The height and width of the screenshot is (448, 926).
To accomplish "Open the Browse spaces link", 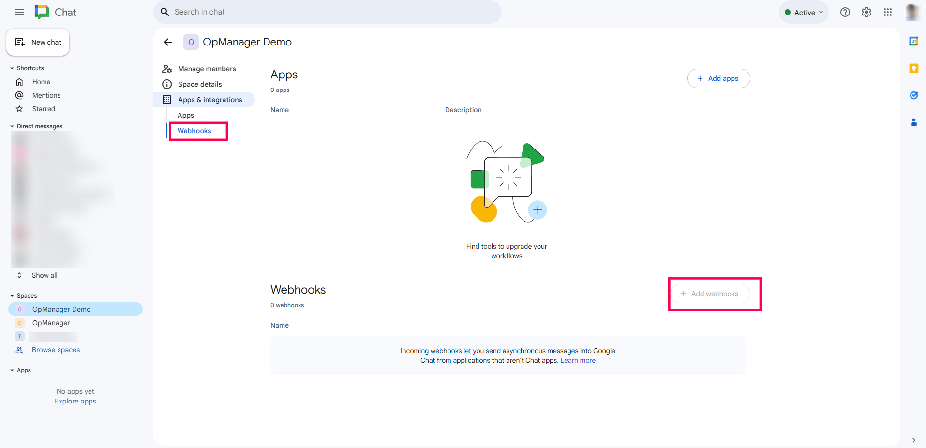I will [56, 350].
